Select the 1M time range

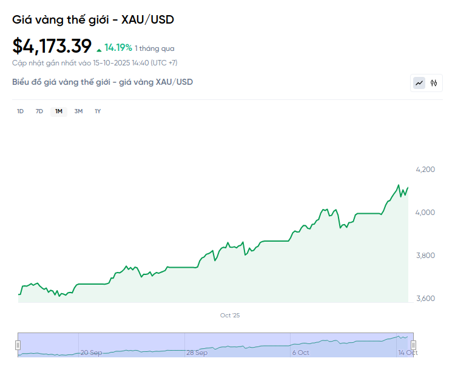coord(59,111)
